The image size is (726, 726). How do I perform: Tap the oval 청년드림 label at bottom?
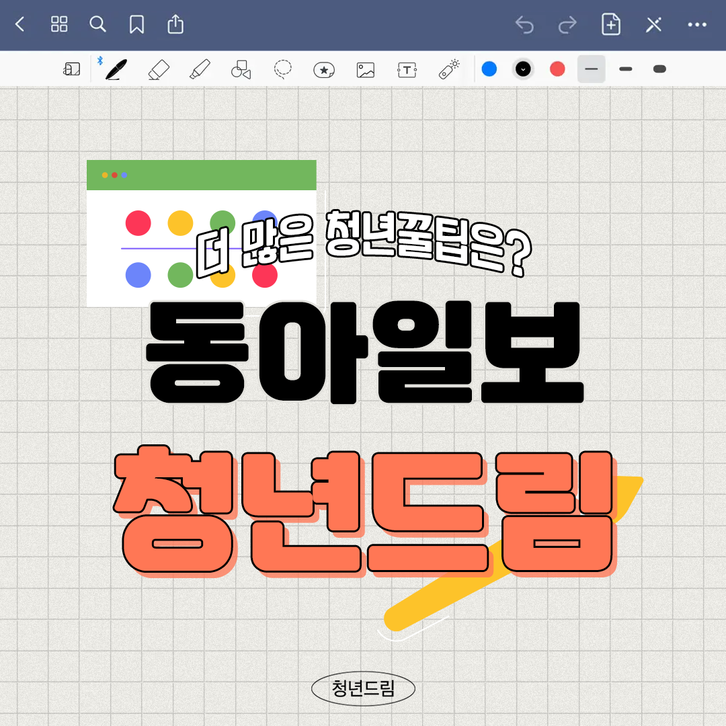click(x=364, y=688)
